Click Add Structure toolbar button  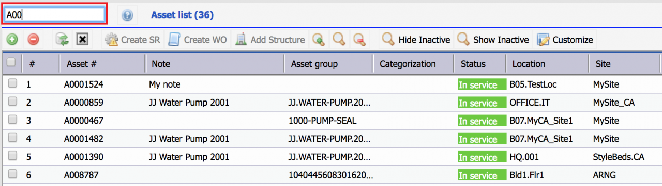coord(270,40)
